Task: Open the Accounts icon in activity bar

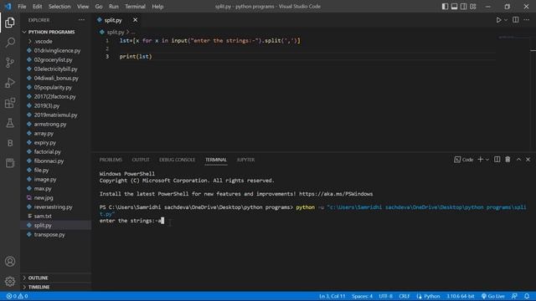Action: pos(10,262)
